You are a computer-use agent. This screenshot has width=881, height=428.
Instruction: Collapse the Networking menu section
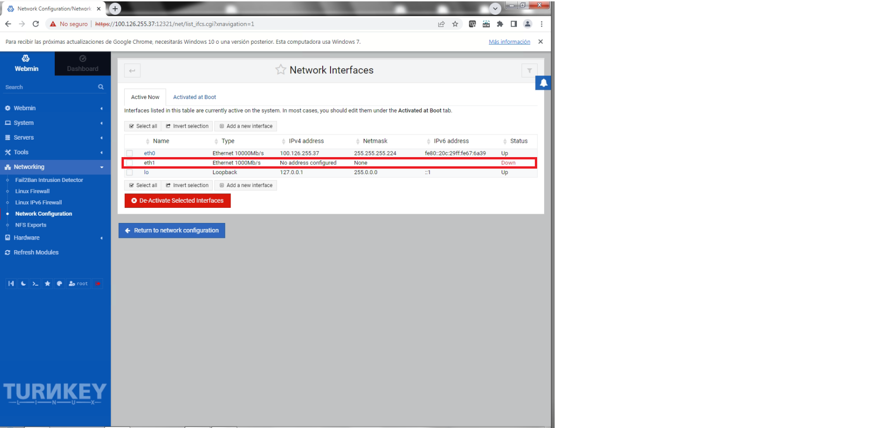pyautogui.click(x=29, y=167)
